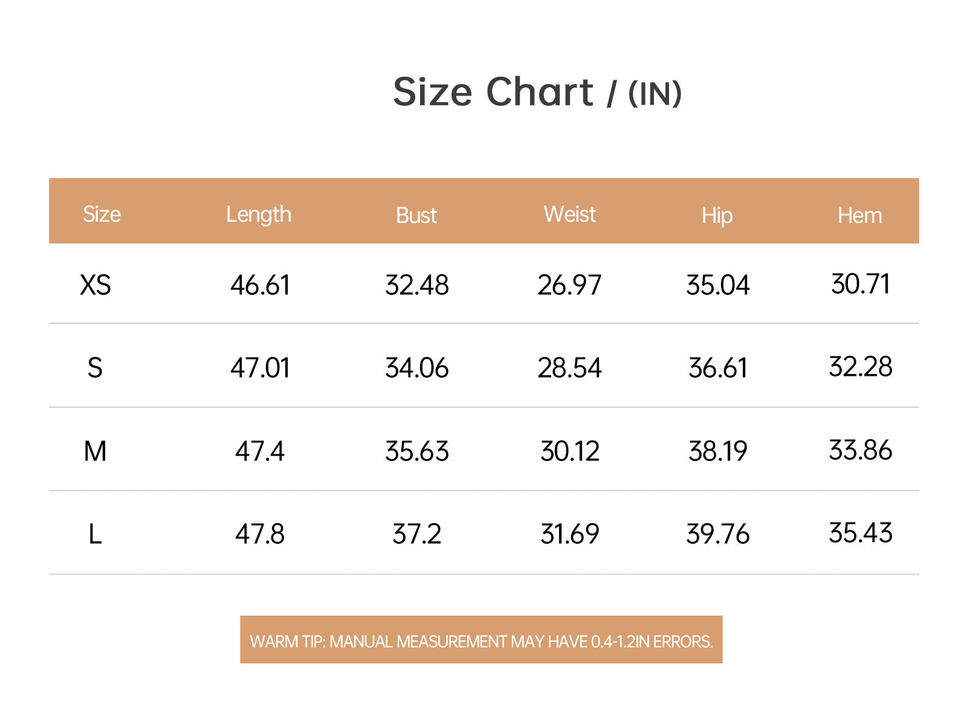Click the M waist value 30.12
The width and height of the screenshot is (967, 725).
pos(570,451)
